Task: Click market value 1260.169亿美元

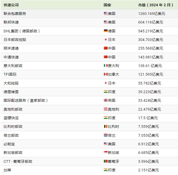Action: click(152, 14)
